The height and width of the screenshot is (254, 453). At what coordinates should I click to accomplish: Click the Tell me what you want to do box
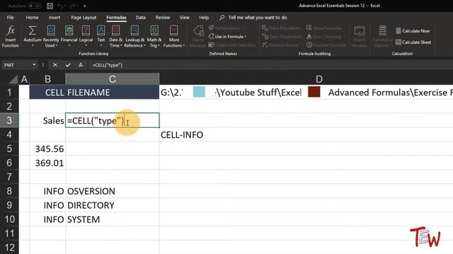point(253,18)
